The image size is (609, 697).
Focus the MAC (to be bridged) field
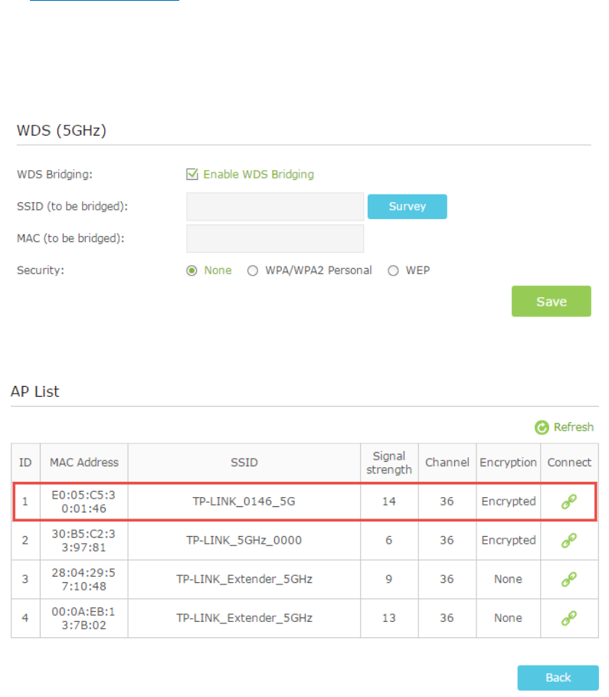[275, 238]
